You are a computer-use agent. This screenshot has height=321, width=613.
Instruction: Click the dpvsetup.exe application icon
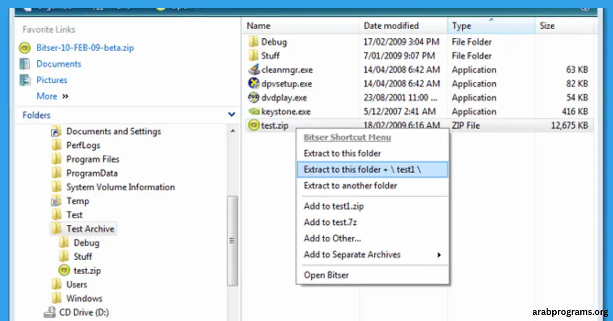[253, 83]
